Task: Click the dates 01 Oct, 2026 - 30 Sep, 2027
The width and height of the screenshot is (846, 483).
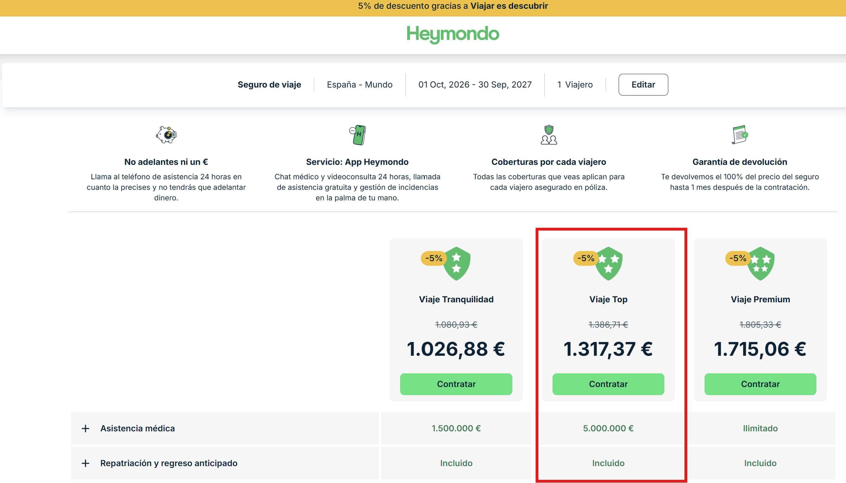Action: tap(475, 85)
